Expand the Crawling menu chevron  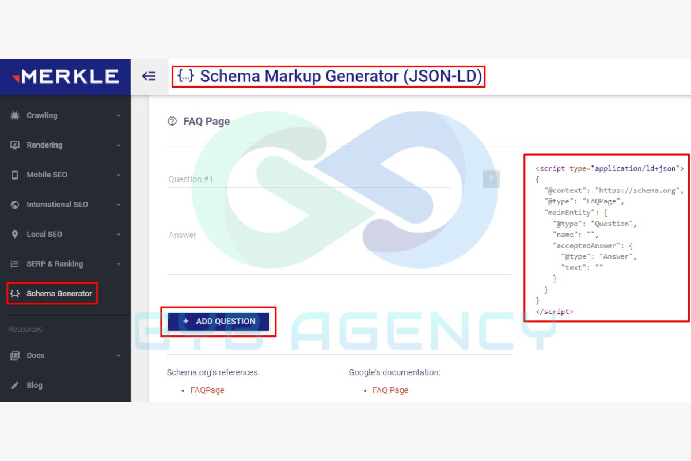click(119, 115)
